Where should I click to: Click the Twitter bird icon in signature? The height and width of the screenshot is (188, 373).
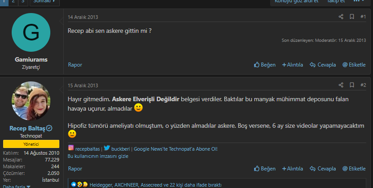point(107,148)
